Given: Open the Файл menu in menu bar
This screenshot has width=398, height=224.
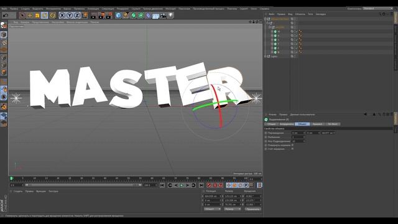Looking at the screenshot, I should [x=4, y=9].
